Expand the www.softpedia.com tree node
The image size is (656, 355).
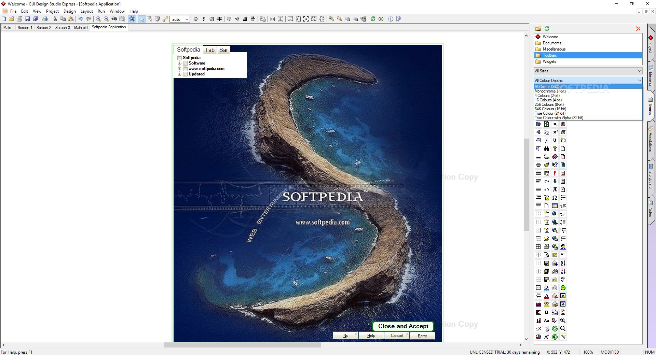[x=180, y=69]
